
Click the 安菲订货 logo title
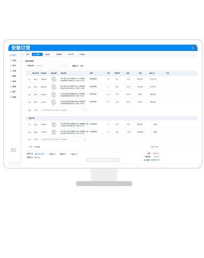(20, 48)
